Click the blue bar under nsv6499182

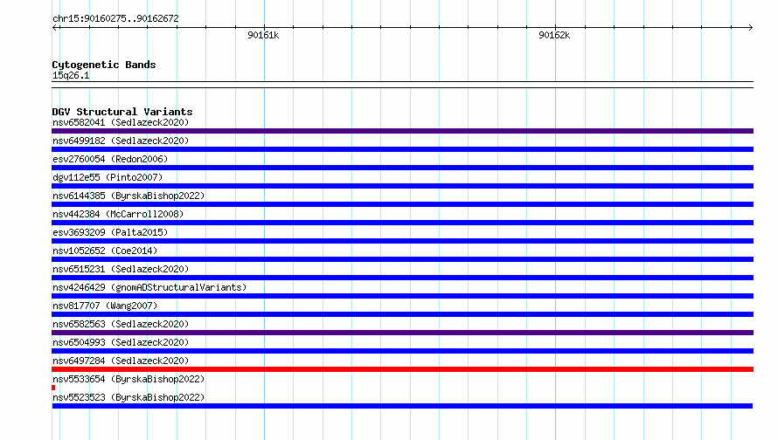point(402,149)
